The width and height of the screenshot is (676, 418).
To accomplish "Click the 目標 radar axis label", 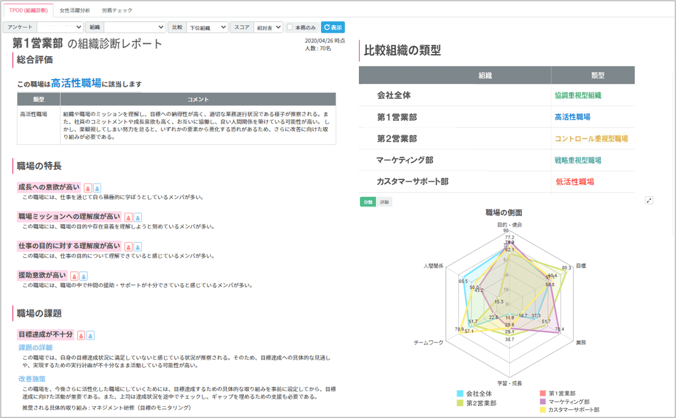I will 581,266.
